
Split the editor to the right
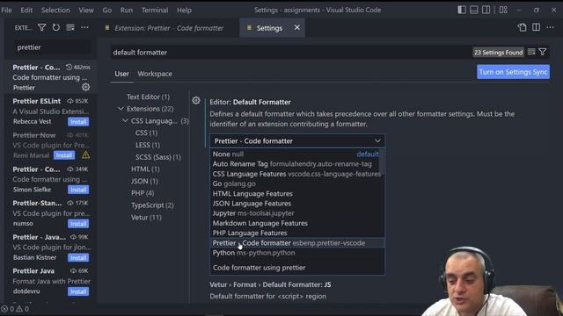[536, 27]
